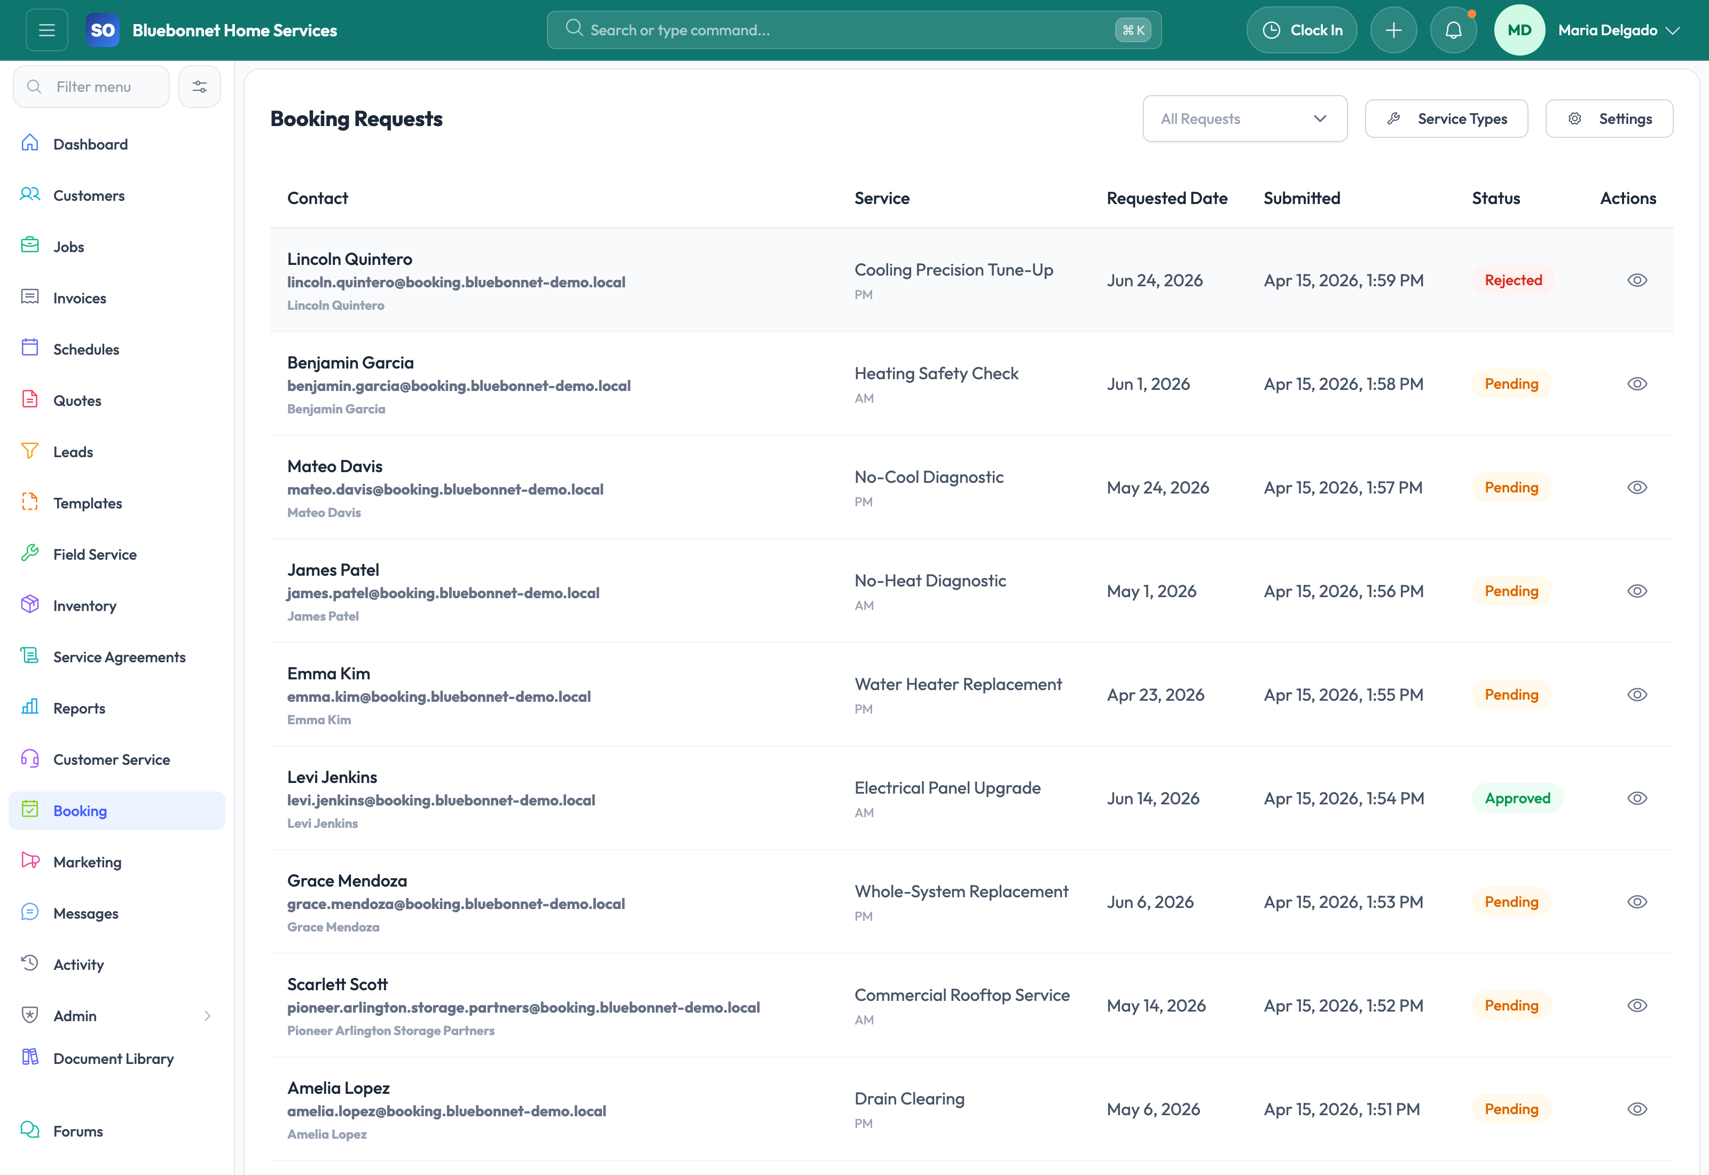View Levi Jenkins's request via eye icon

click(x=1637, y=799)
